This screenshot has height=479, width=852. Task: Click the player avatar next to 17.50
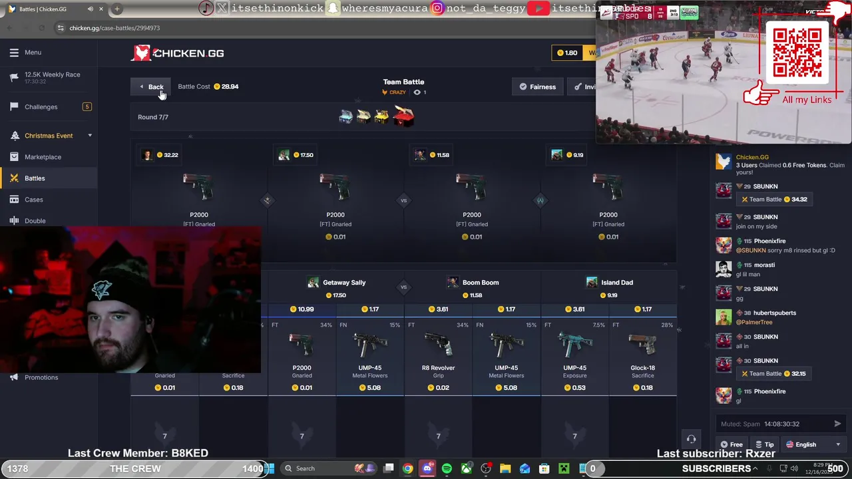pos(284,155)
